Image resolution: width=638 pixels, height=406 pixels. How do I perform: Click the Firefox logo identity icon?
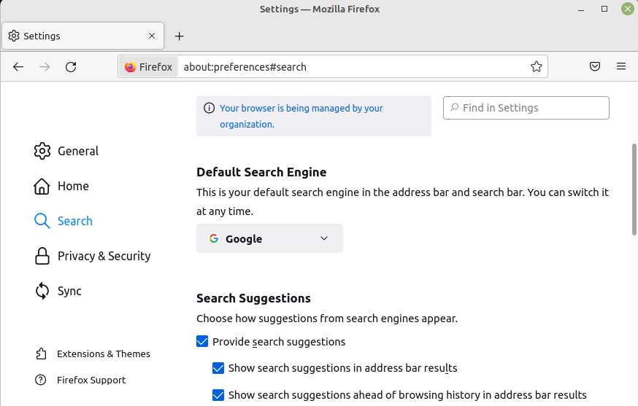(x=131, y=67)
